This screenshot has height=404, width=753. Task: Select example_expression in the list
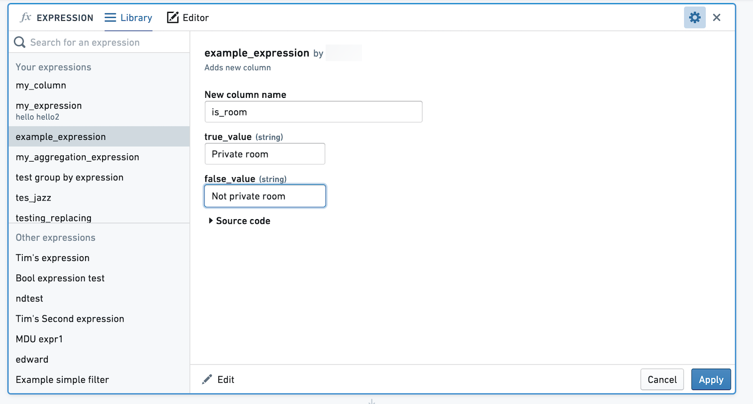tap(99, 137)
